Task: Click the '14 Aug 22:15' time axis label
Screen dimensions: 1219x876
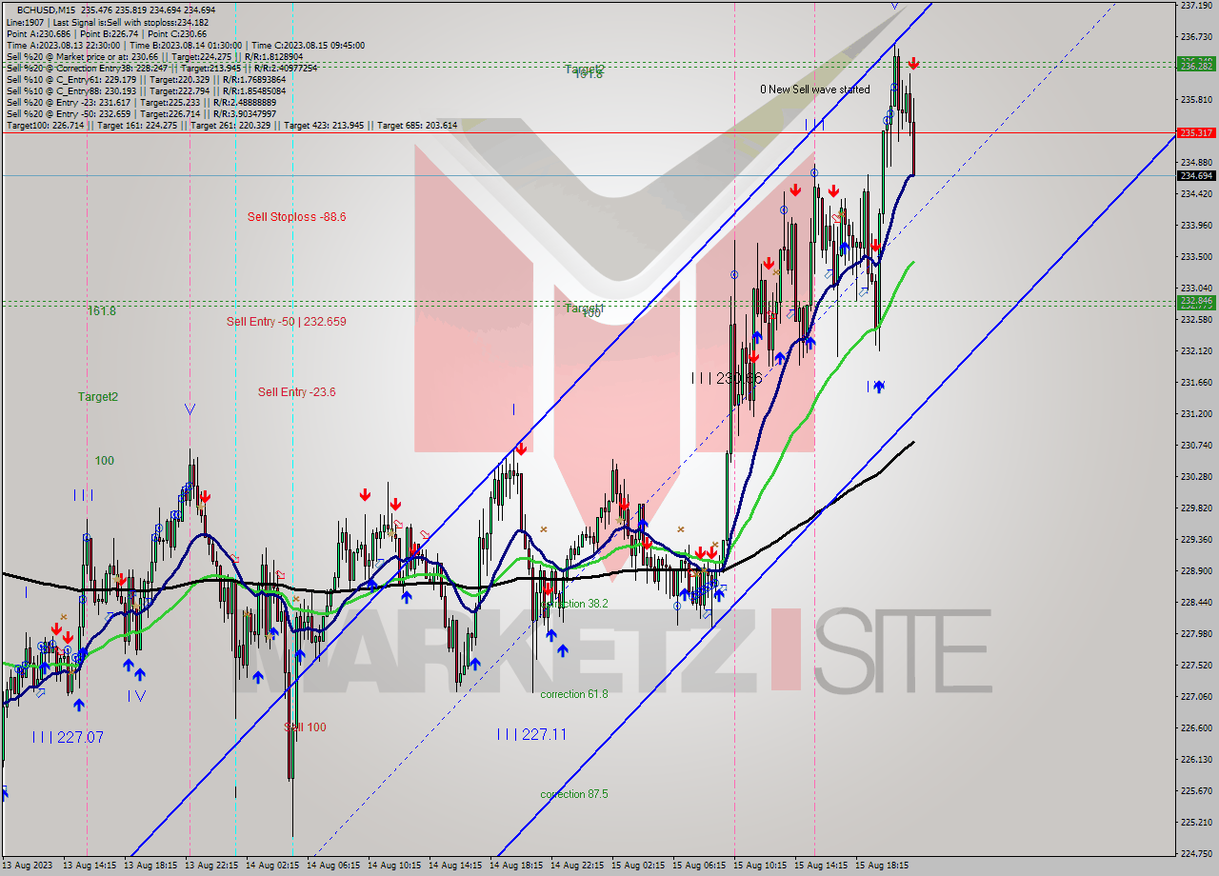Action: point(577,866)
